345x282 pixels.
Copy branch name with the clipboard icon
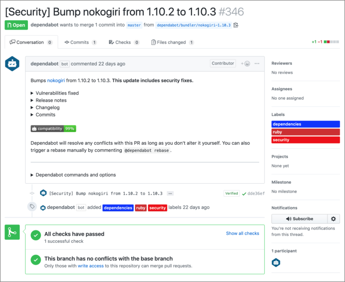point(236,25)
